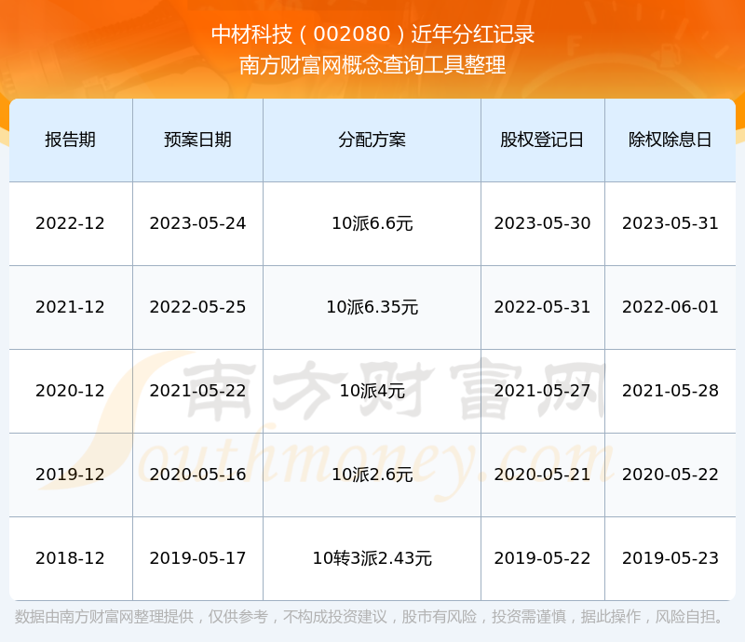The height and width of the screenshot is (642, 745).
Task: Click plan date cell 2023-05-24
Action: tap(197, 223)
